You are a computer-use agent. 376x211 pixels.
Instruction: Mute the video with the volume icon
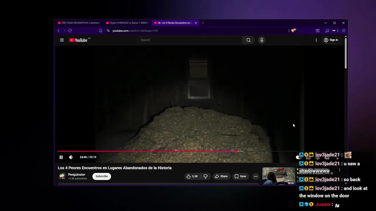pos(71,157)
